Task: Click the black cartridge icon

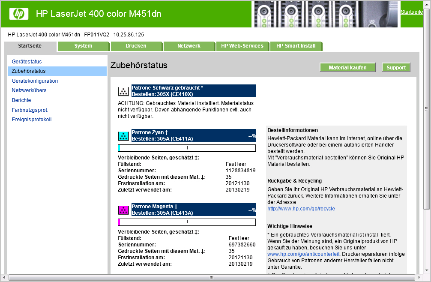Action: 123,91
